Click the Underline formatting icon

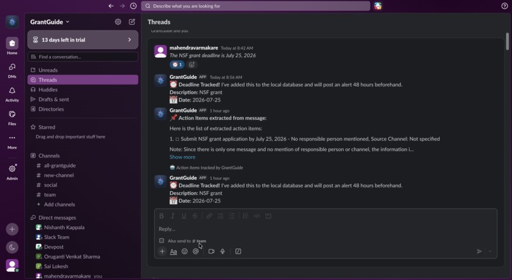coord(184,216)
